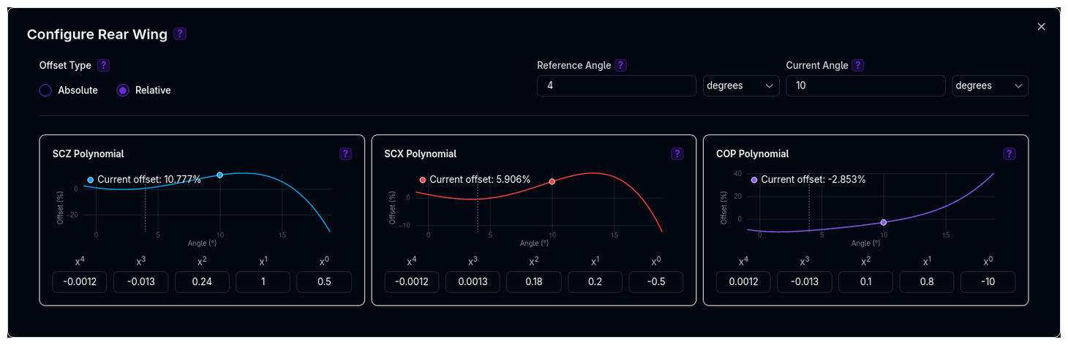Click the Current Angle value field
1068x345 pixels.
(865, 86)
